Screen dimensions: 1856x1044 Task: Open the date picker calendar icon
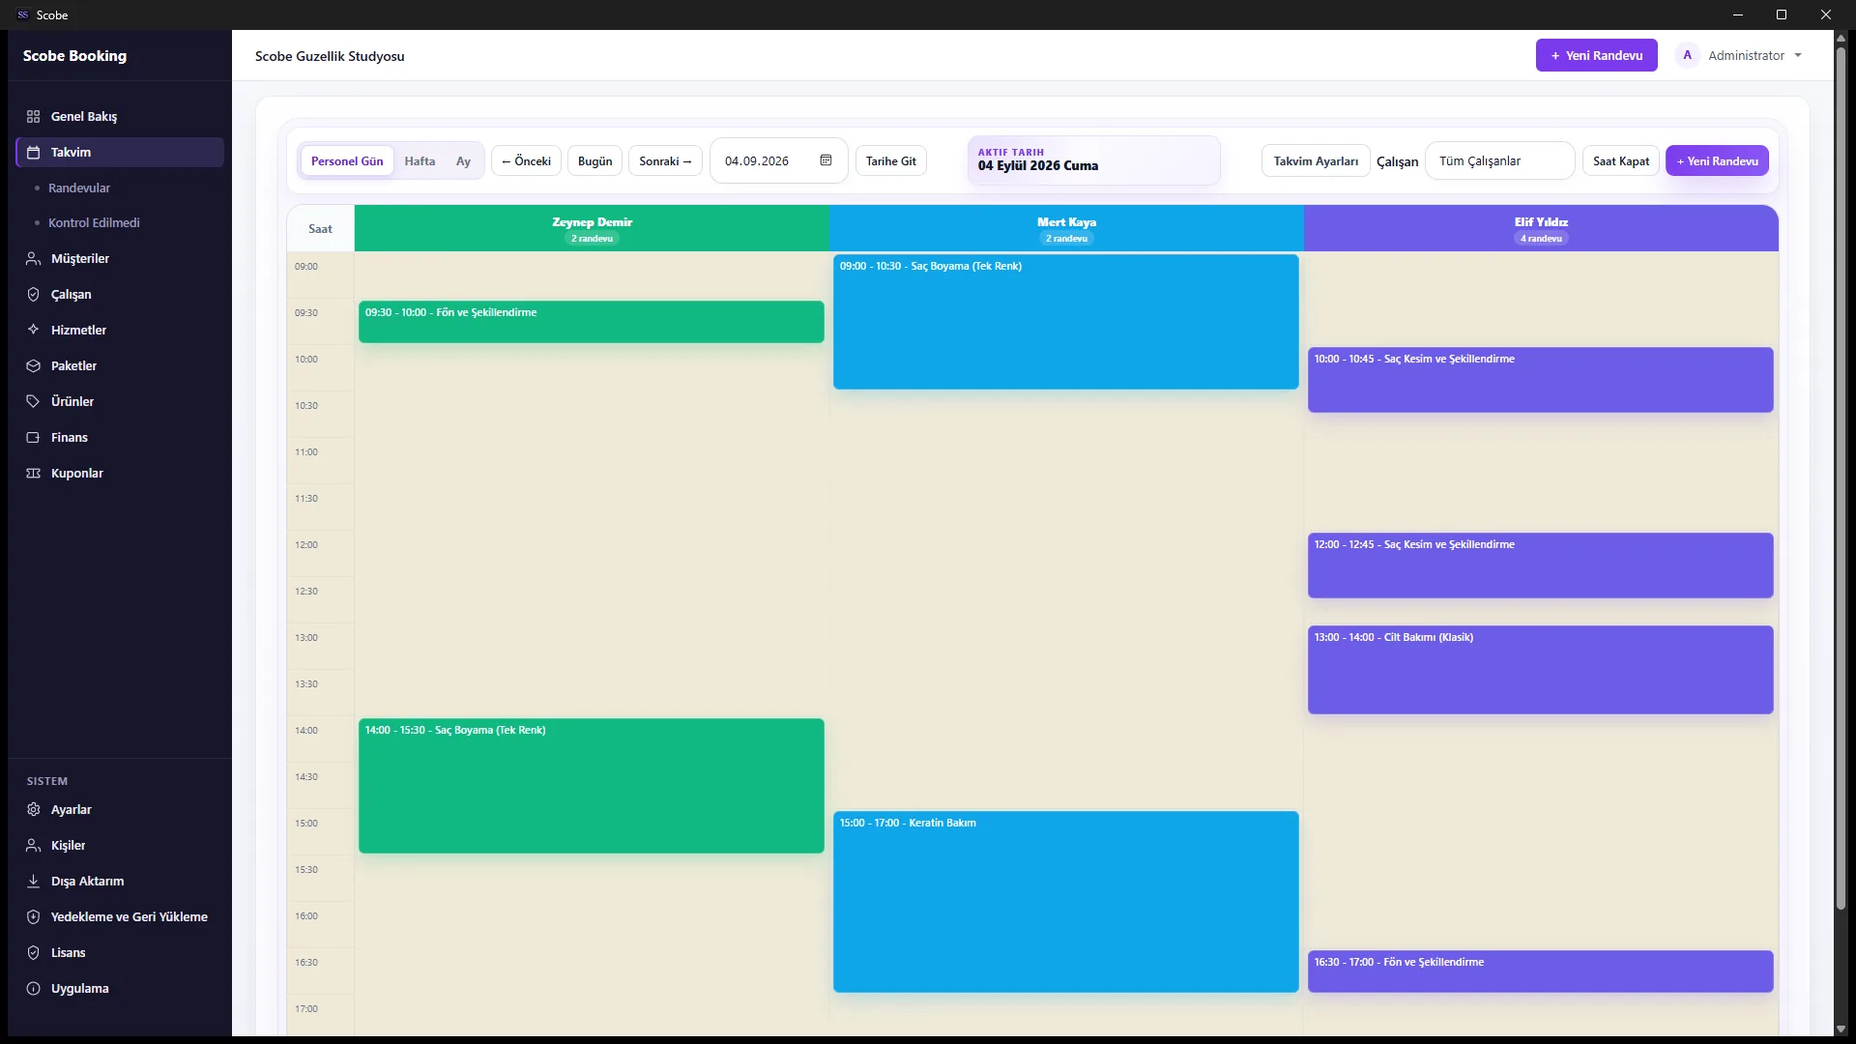pyautogui.click(x=826, y=160)
